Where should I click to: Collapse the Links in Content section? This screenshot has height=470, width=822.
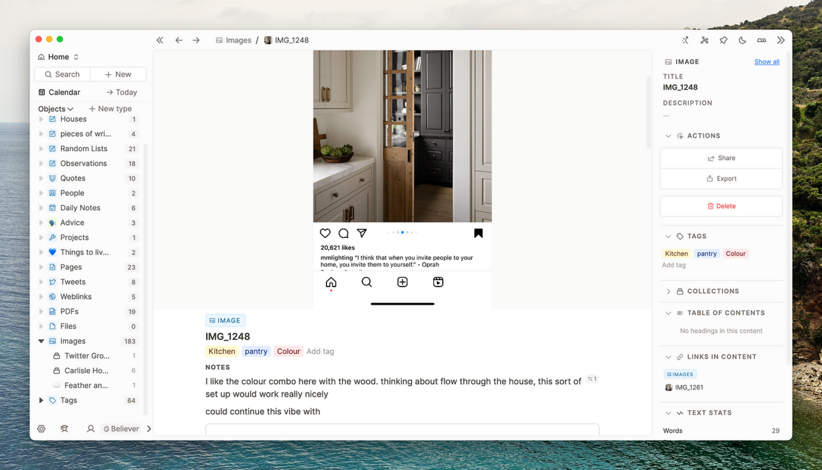[x=668, y=357]
